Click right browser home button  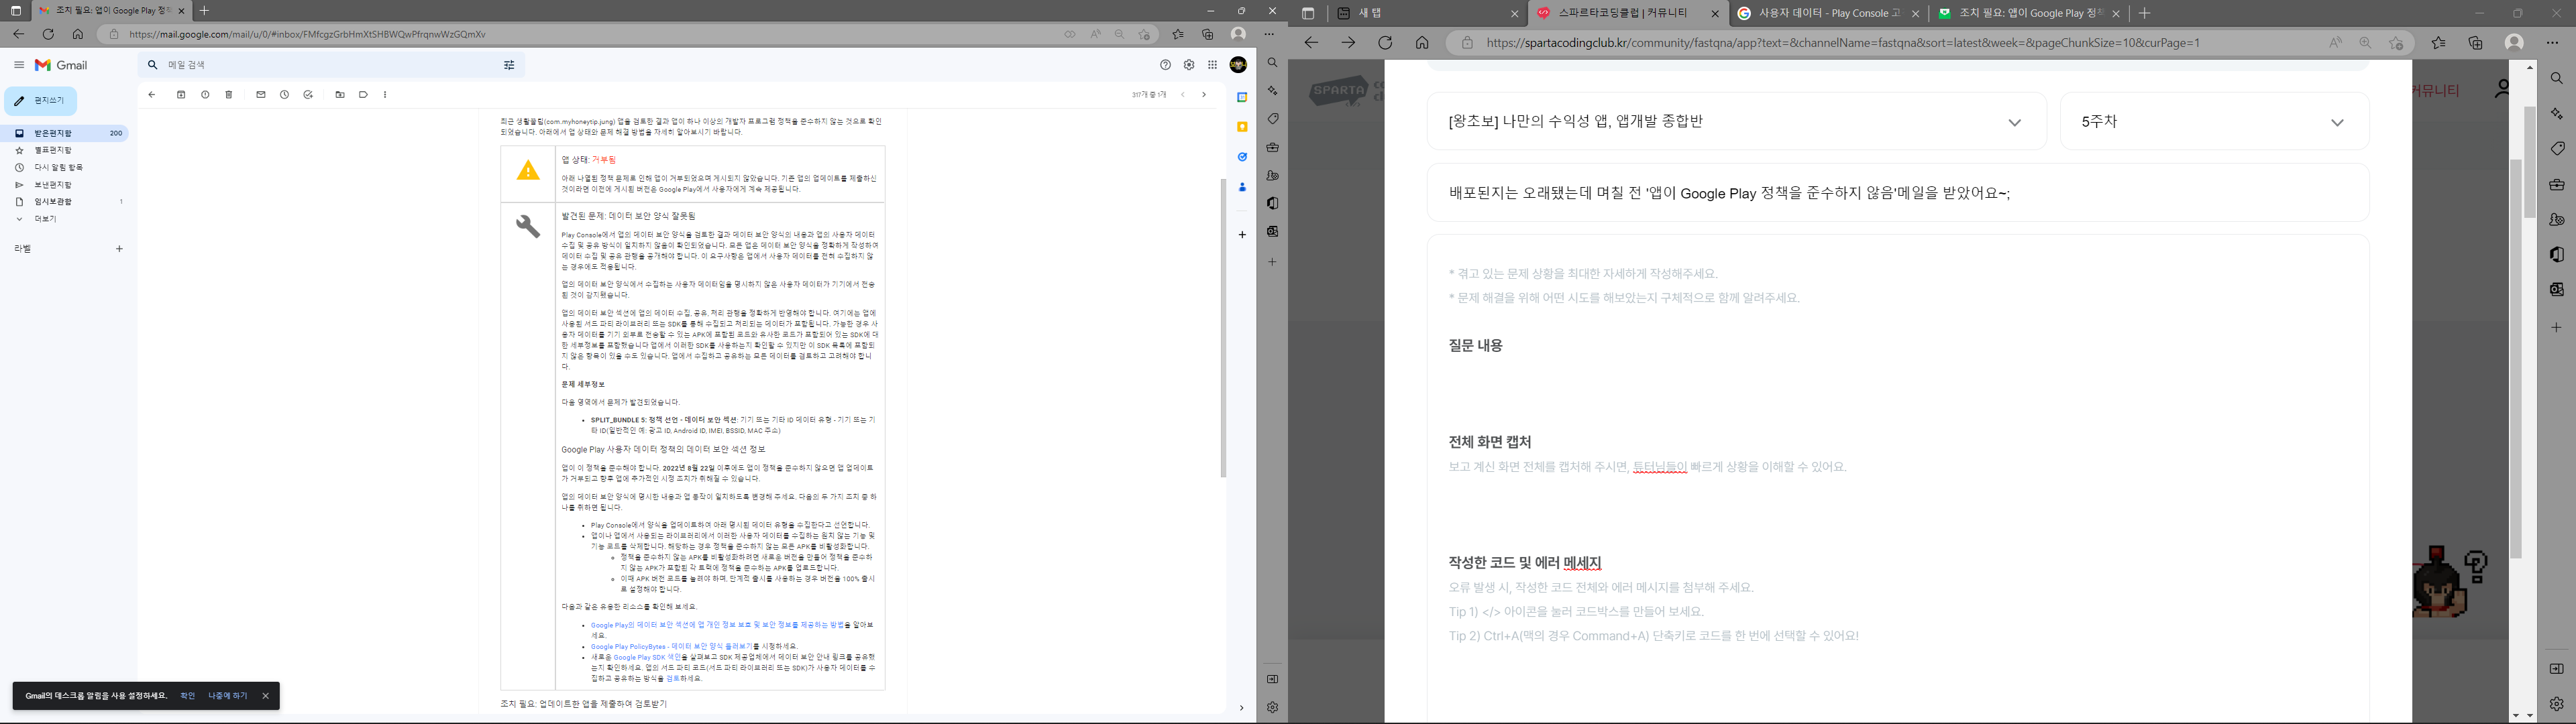[1422, 43]
